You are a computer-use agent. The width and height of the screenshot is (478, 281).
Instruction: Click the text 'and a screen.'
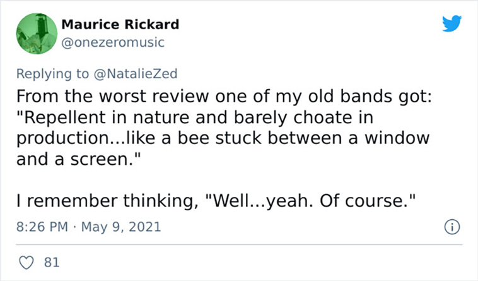75,159
